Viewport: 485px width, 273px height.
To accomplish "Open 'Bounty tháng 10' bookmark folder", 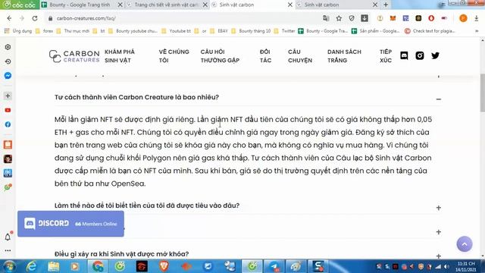I will tap(251, 31).
